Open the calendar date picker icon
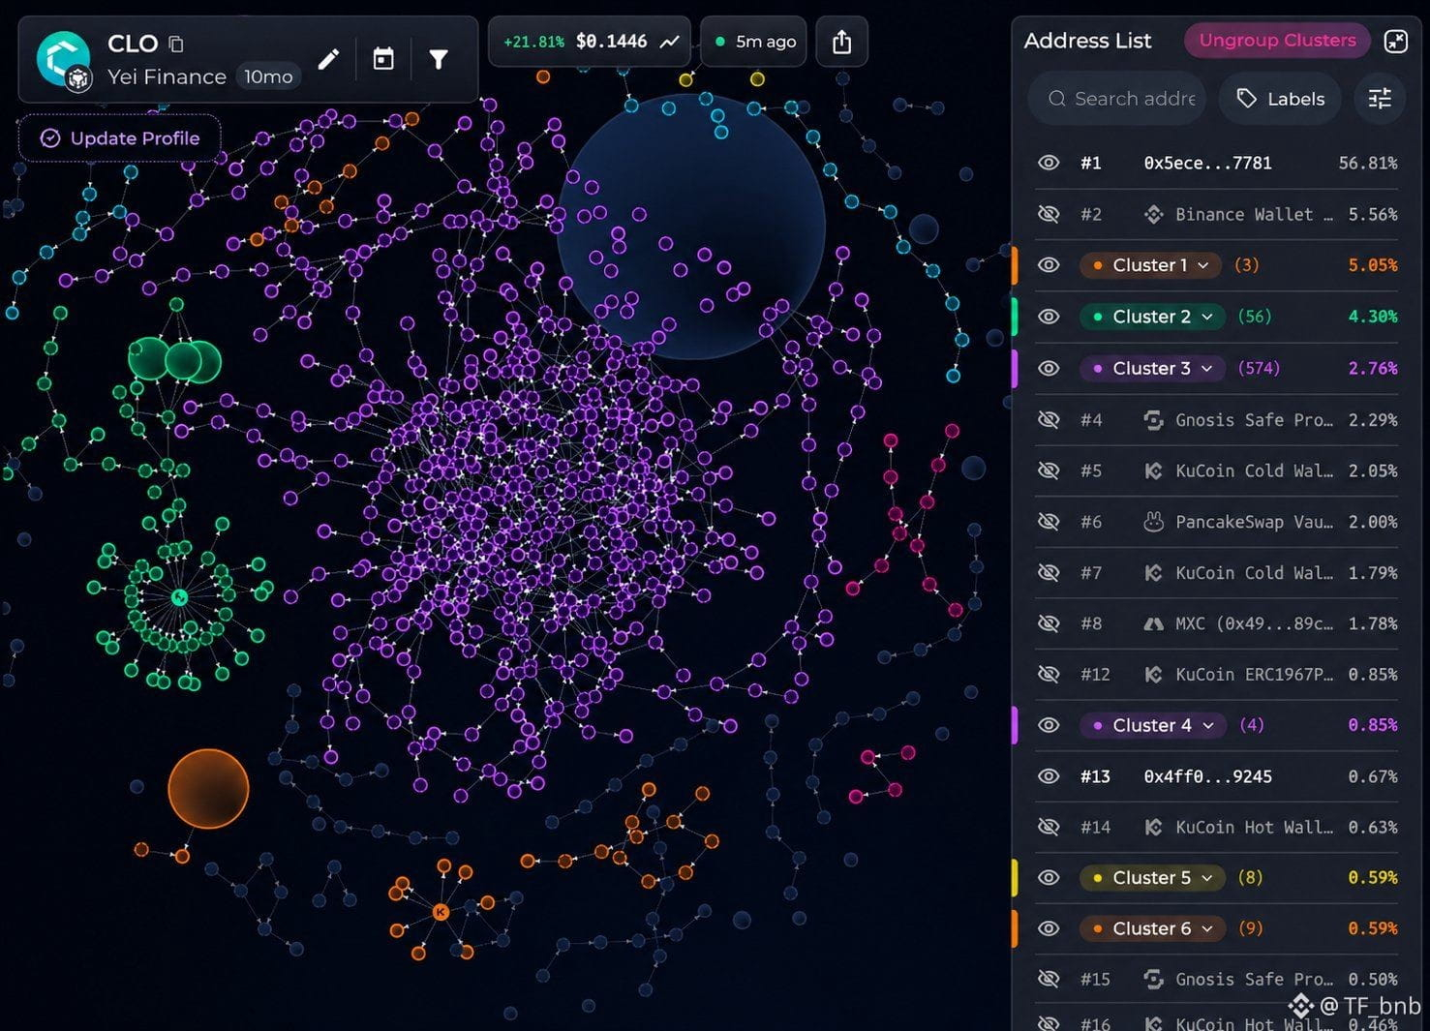This screenshot has height=1031, width=1430. [x=383, y=60]
